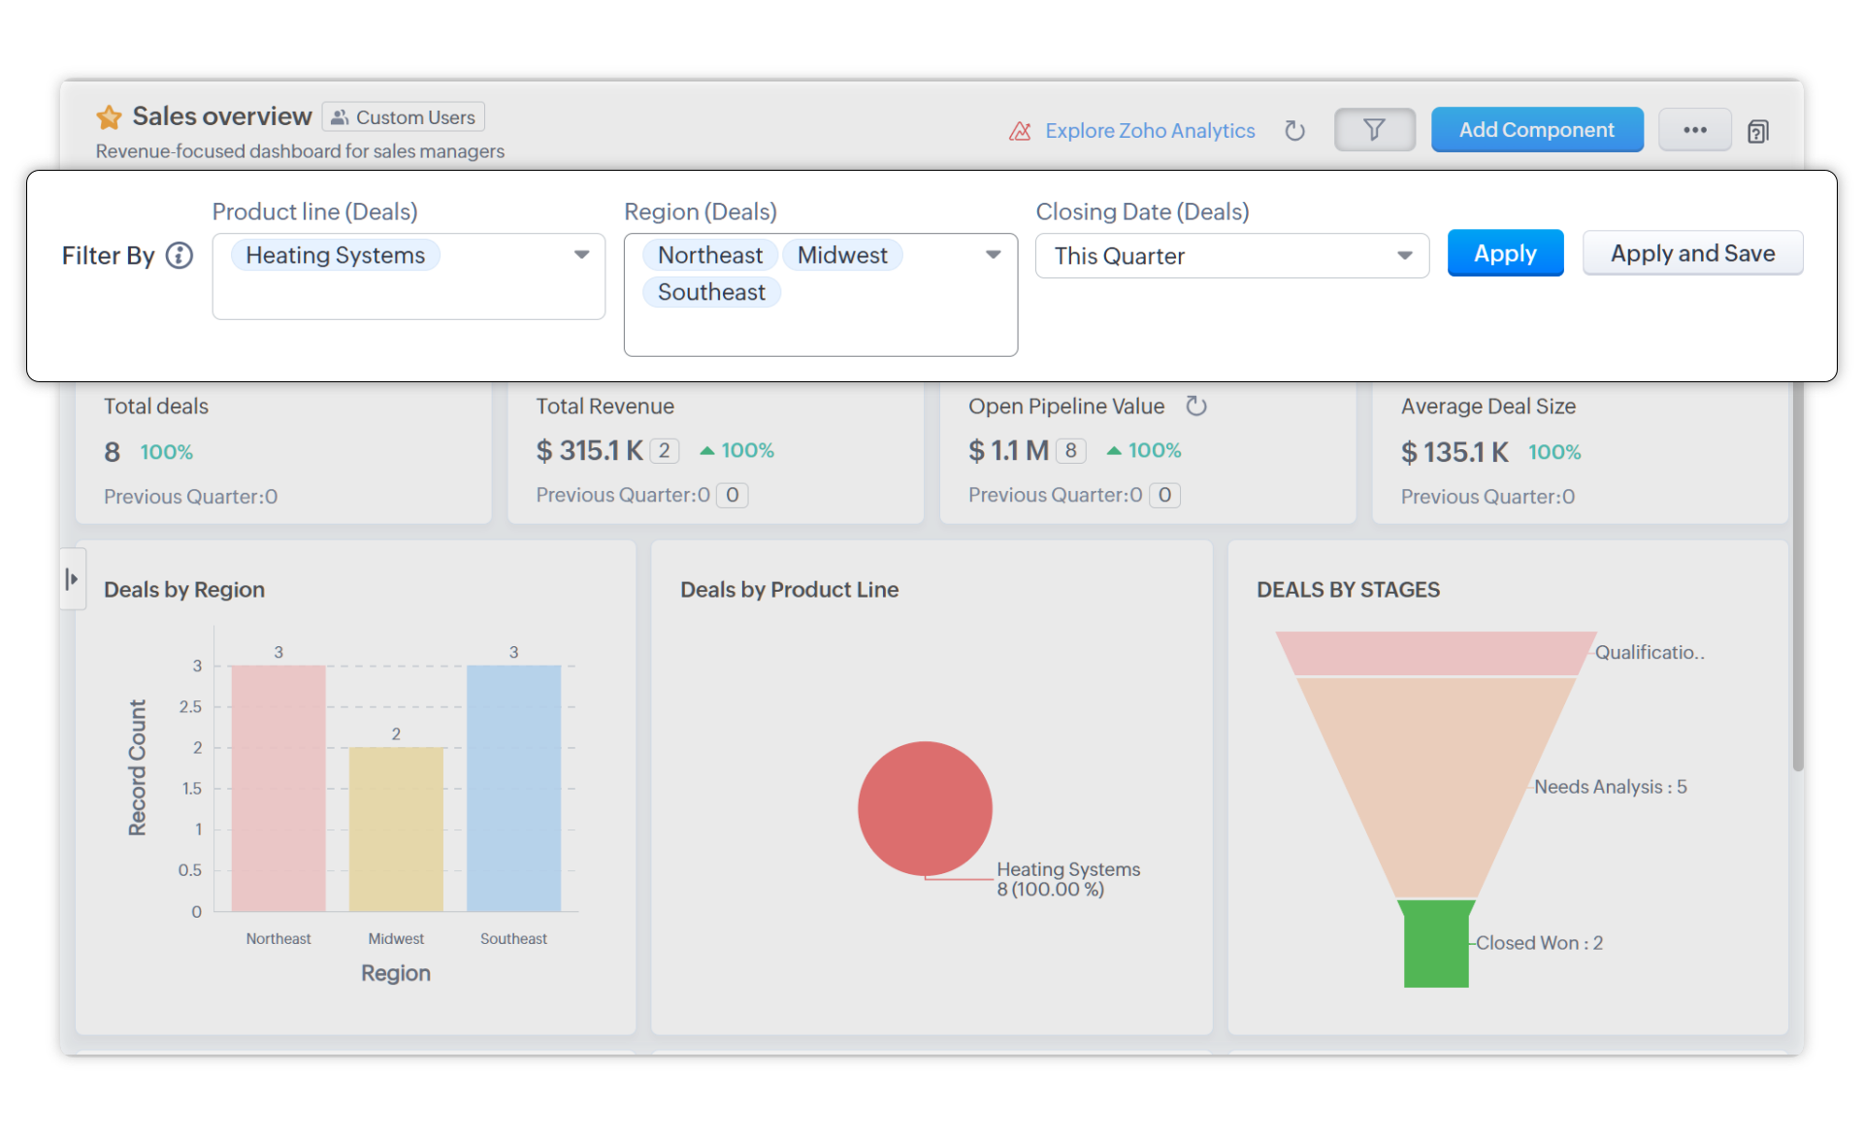This screenshot has height=1138, width=1863.
Task: Open the Product line dropdown
Action: pos(581,255)
